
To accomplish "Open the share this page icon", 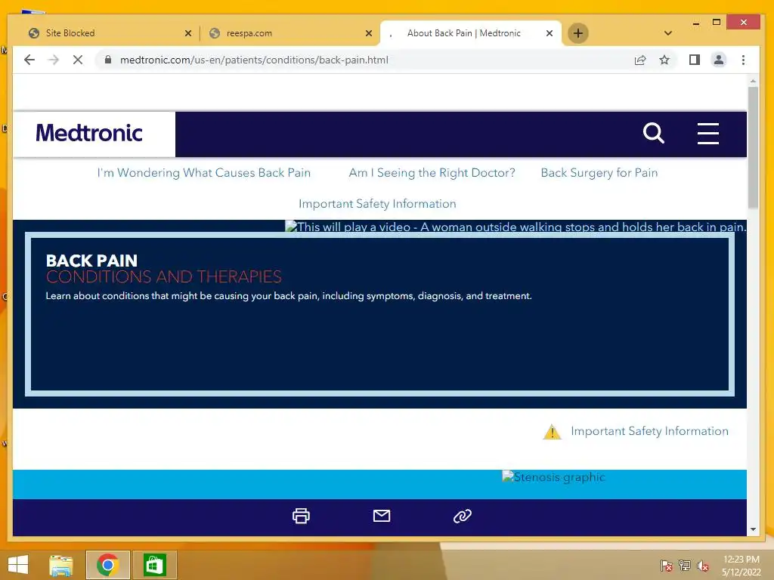I will tap(640, 60).
